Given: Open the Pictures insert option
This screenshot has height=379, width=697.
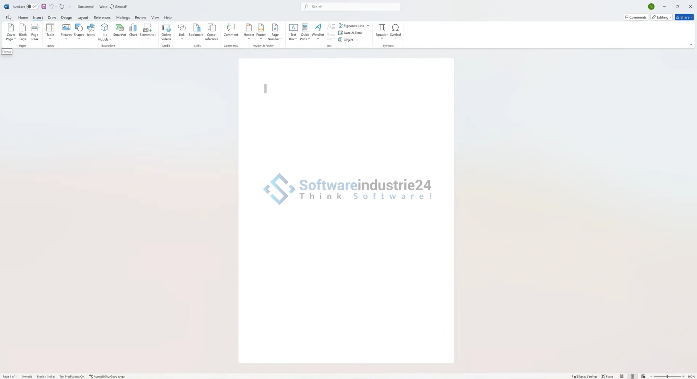Looking at the screenshot, I should tap(66, 30).
